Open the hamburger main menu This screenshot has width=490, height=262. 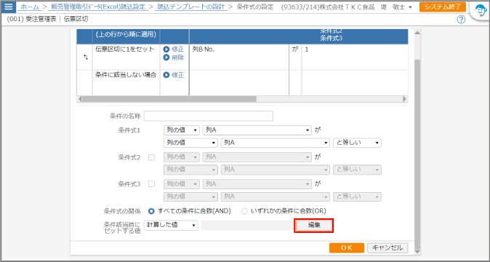(x=8, y=7)
